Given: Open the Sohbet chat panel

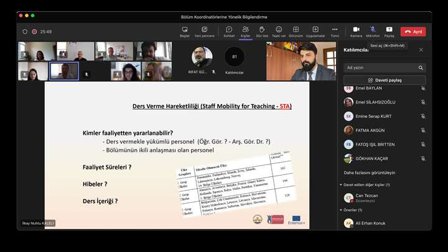Looking at the screenshot, I should pos(228,31).
